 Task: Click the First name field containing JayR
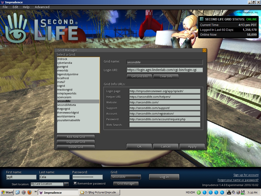(x=21, y=177)
